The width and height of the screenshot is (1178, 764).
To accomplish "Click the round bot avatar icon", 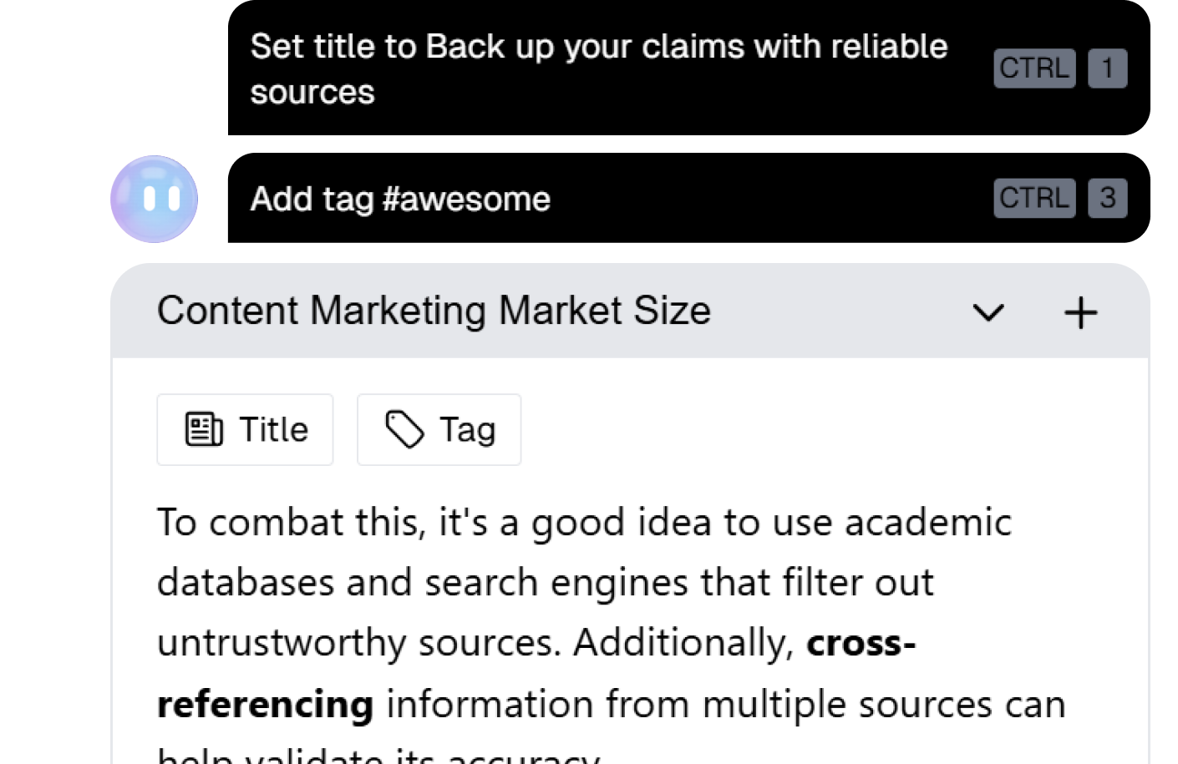I will tap(155, 199).
